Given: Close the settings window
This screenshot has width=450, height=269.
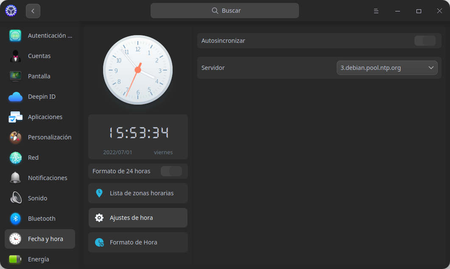Looking at the screenshot, I should pos(439,11).
